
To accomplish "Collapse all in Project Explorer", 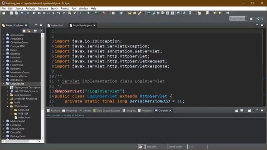I will click(x=24, y=31).
